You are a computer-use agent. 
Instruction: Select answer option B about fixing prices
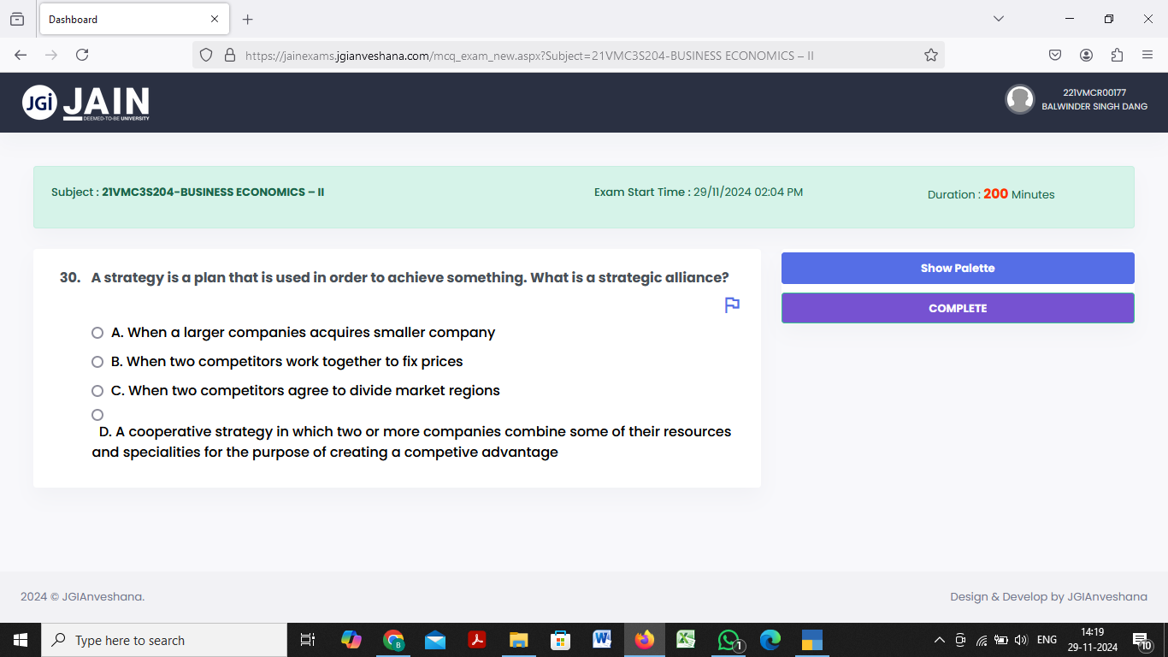[x=97, y=361]
